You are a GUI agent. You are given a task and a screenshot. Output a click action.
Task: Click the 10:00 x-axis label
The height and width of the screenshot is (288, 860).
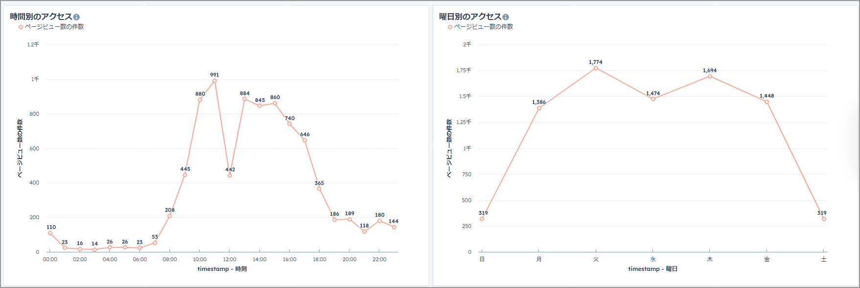(200, 260)
